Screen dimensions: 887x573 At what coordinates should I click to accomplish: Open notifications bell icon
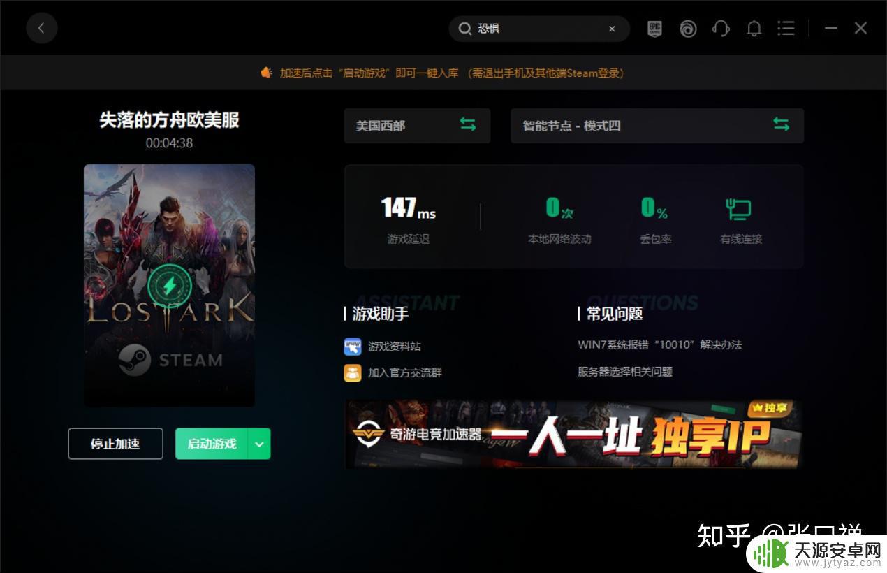pos(754,29)
